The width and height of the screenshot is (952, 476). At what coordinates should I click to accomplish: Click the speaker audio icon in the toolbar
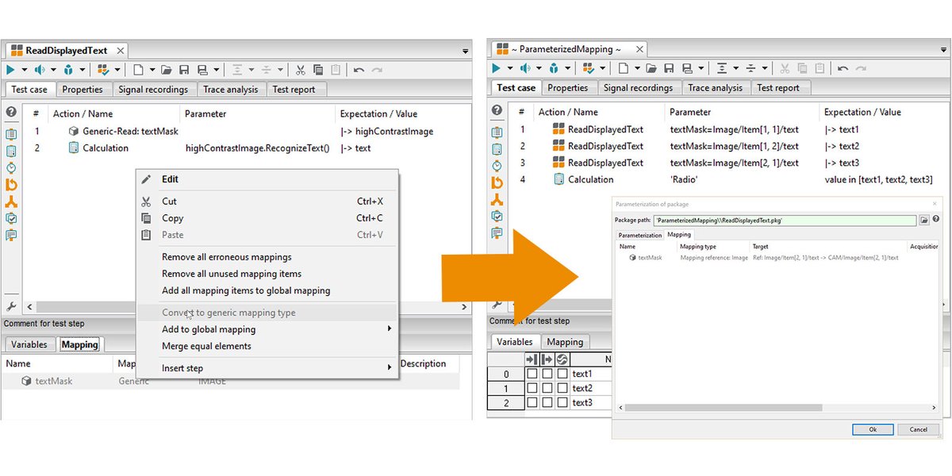[x=38, y=69]
